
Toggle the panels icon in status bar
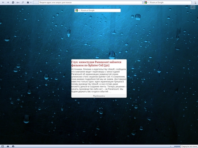pos(3,146)
